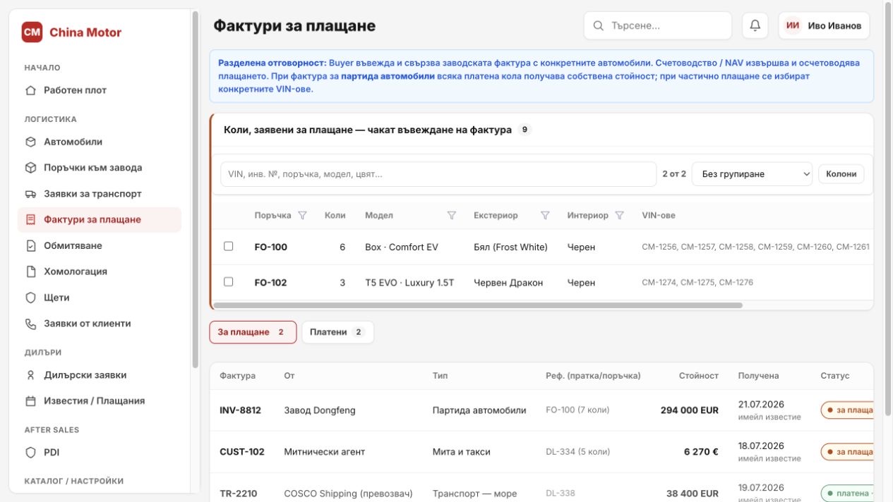Click the Заявки за транспорт truck icon
The image size is (893, 502).
(30, 194)
